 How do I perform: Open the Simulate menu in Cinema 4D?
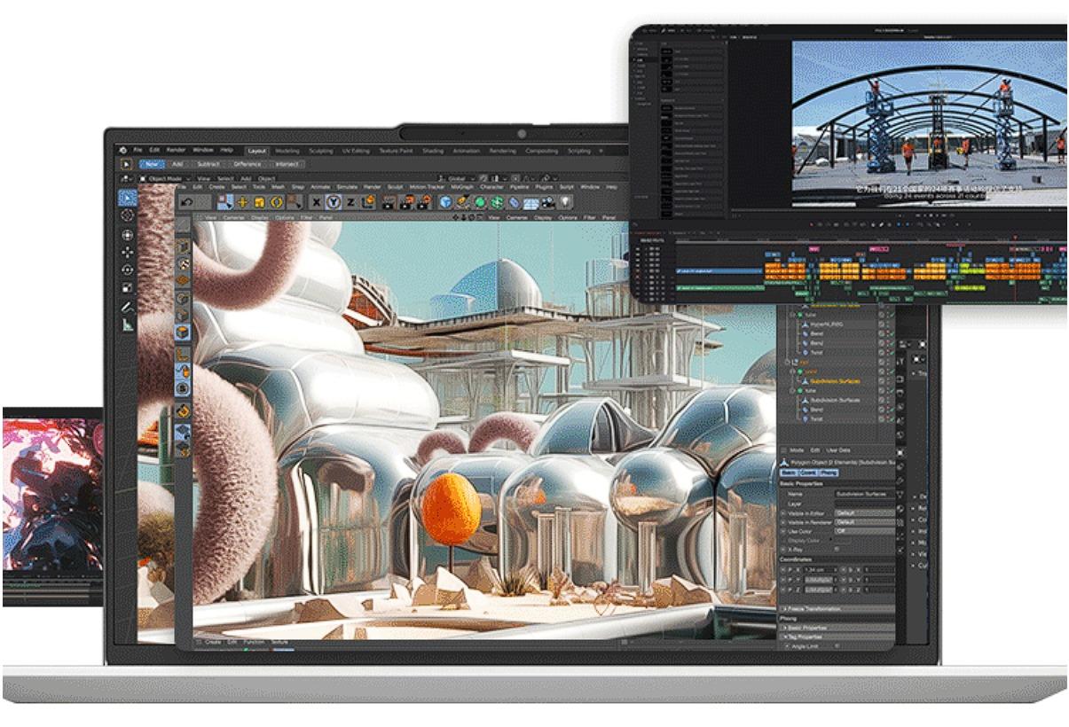(x=347, y=187)
